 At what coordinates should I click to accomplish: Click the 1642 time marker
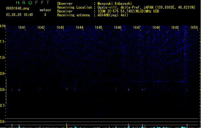tap(41, 28)
